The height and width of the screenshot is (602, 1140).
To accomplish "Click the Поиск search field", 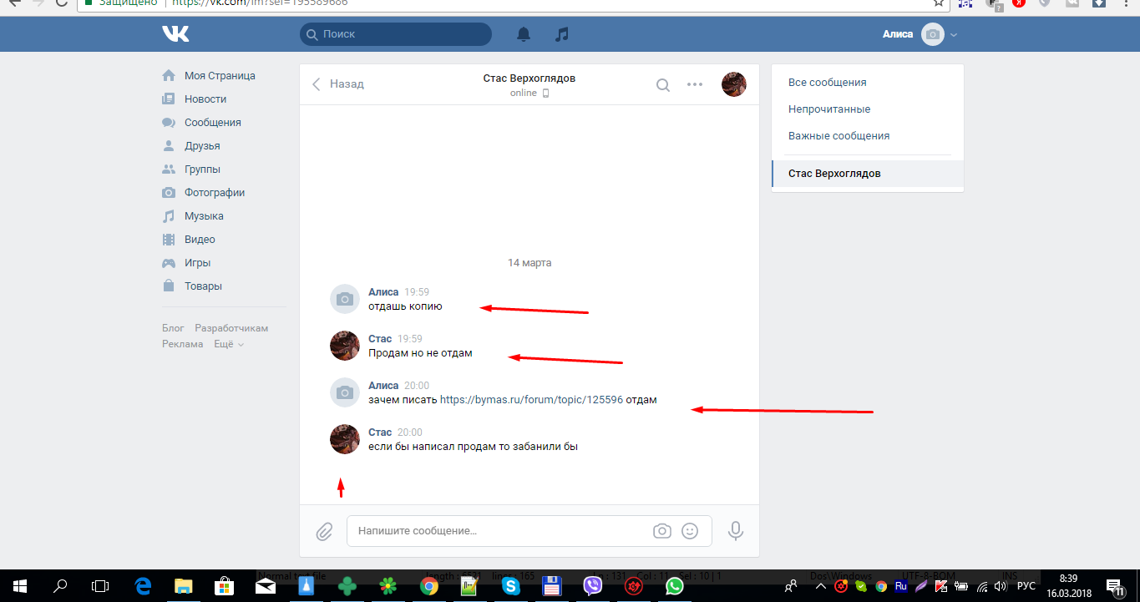I will click(x=396, y=34).
